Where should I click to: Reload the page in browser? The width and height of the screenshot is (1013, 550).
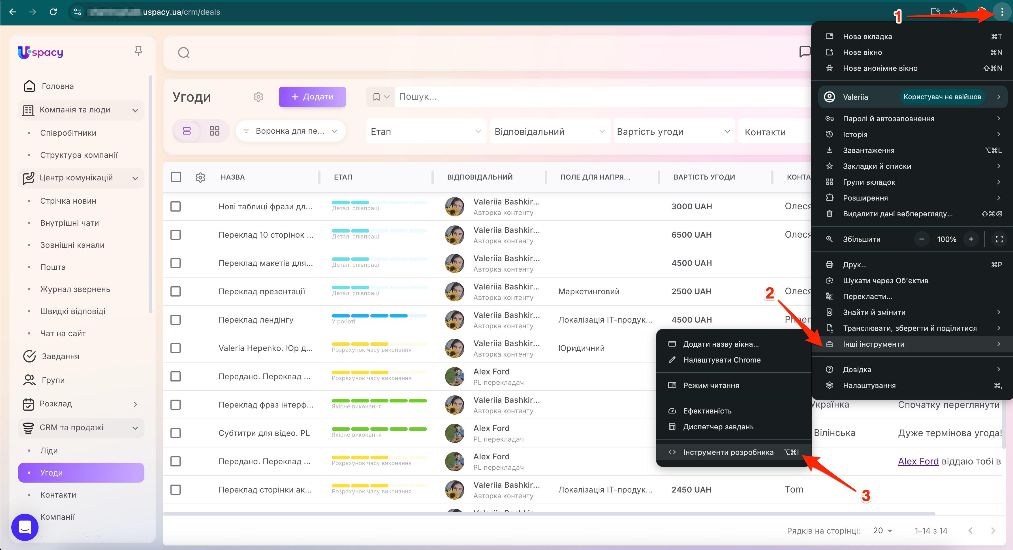[x=53, y=12]
